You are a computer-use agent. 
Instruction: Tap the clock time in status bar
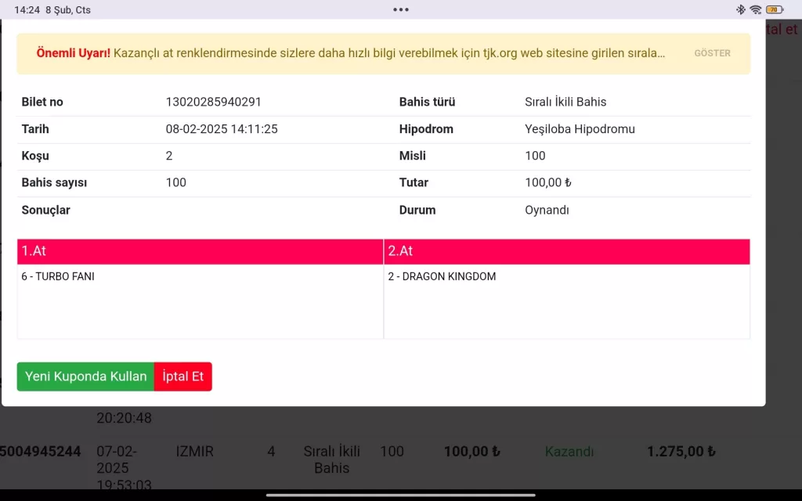coord(27,9)
